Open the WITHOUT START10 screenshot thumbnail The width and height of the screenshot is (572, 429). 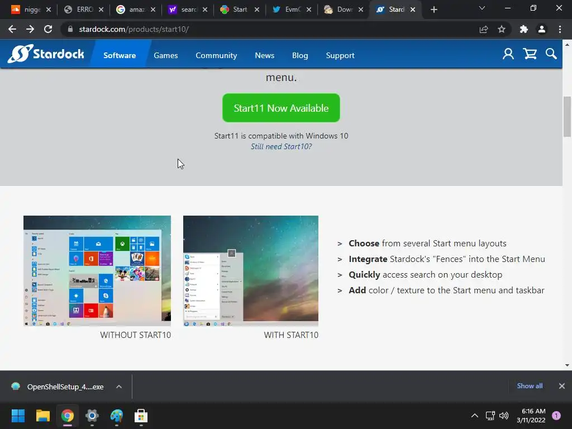[97, 271]
